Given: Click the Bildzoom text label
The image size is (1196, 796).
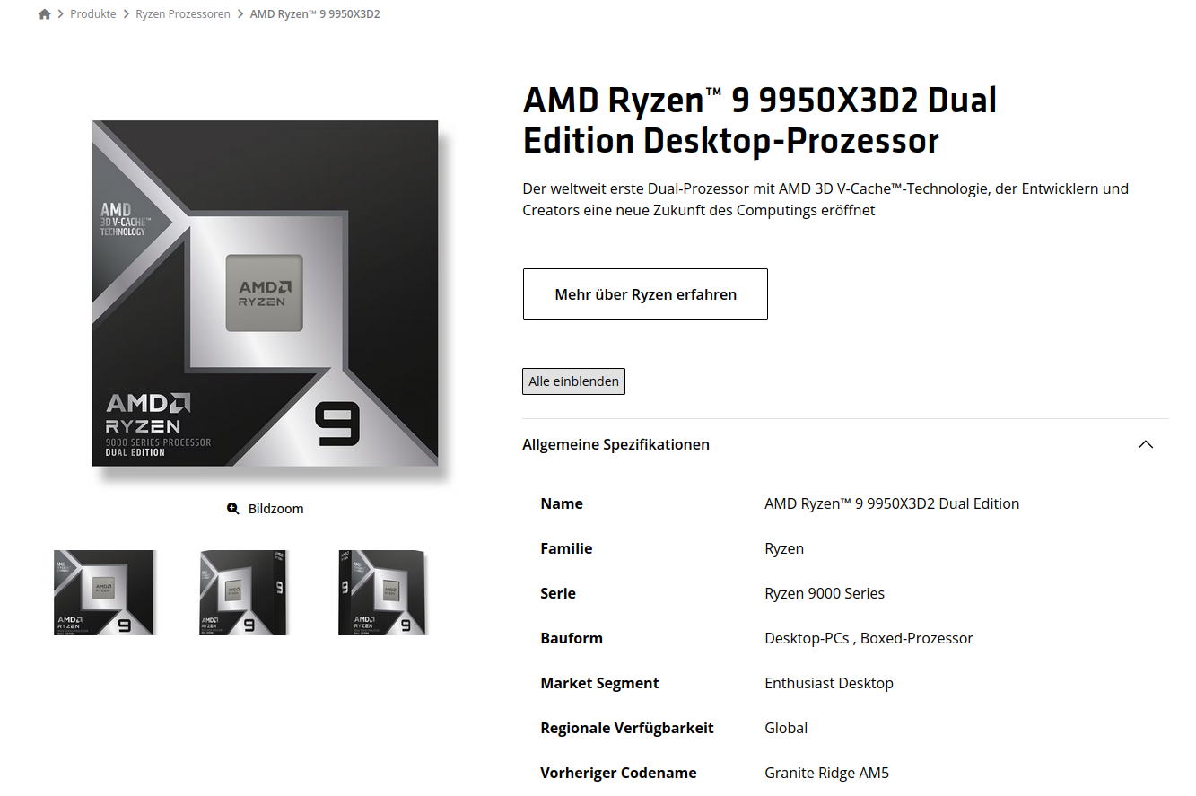Looking at the screenshot, I should pos(275,509).
